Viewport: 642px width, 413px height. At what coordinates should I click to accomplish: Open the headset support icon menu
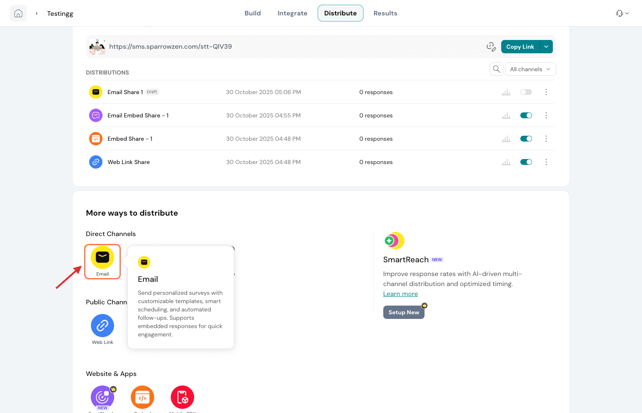[622, 13]
